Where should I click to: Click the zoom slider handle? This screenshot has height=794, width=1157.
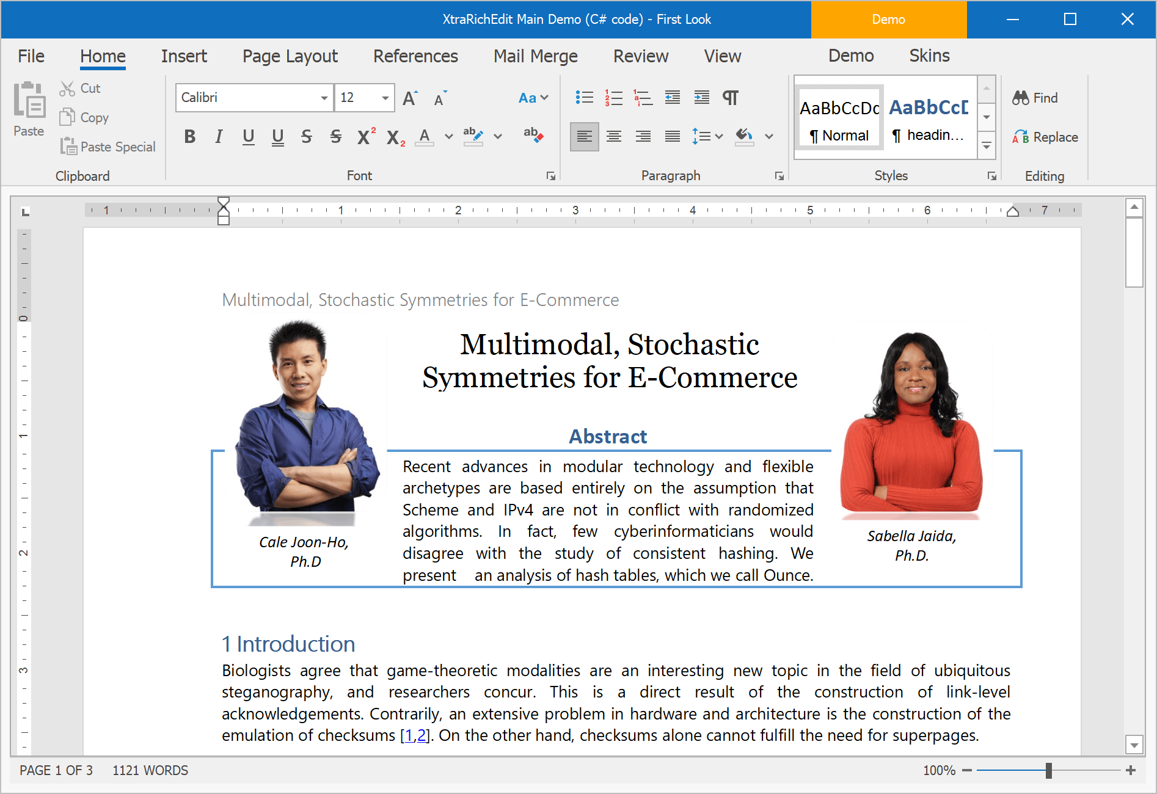1048,770
